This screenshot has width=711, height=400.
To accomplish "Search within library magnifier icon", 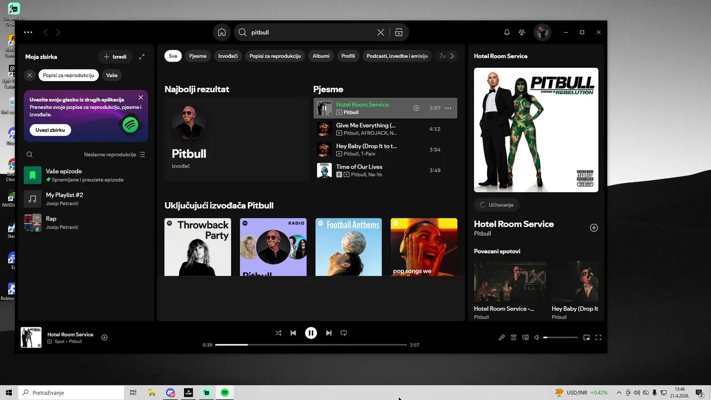I will 30,154.
